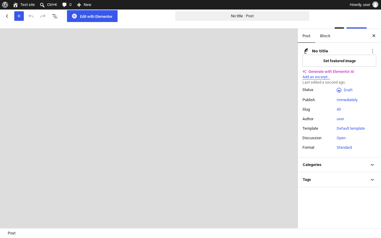The height and width of the screenshot is (238, 381).
Task: Click the WordPress logo icon
Action: (5, 5)
